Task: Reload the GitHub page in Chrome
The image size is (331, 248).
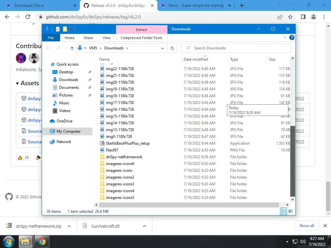Action: click(28, 17)
